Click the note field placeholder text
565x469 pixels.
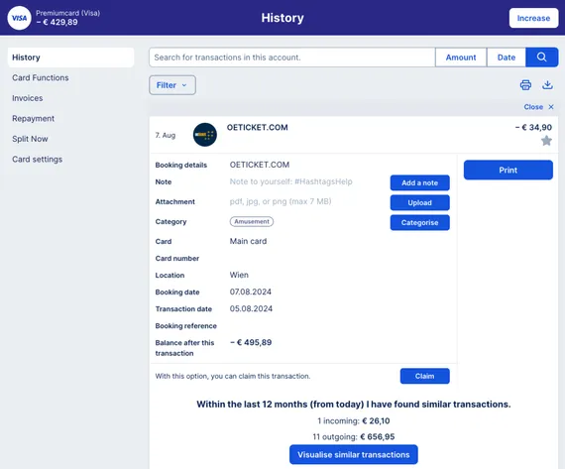tap(290, 181)
